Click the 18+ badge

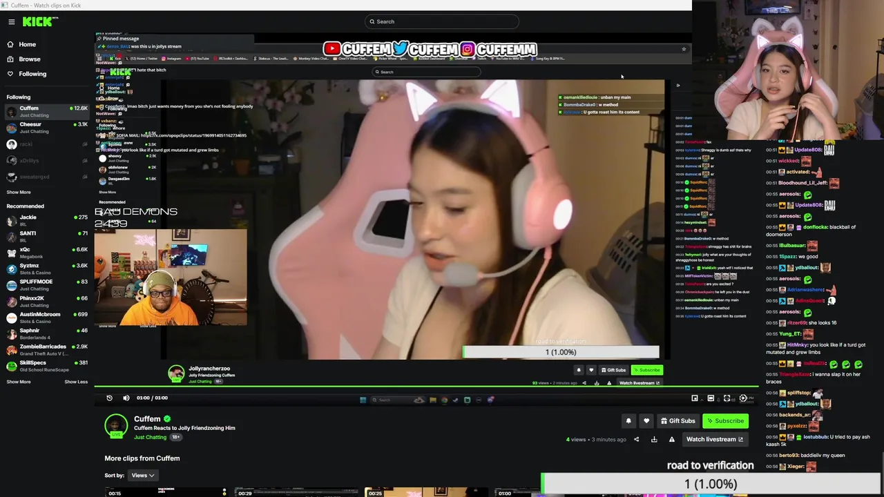(x=175, y=437)
